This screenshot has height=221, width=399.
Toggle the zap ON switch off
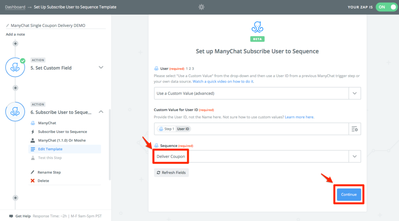(387, 7)
